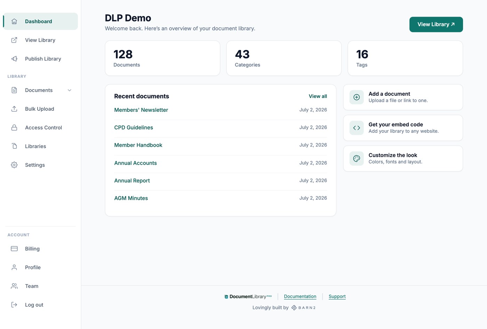This screenshot has height=329, width=487.
Task: Open the CPD Guidelines document
Action: coord(134,127)
